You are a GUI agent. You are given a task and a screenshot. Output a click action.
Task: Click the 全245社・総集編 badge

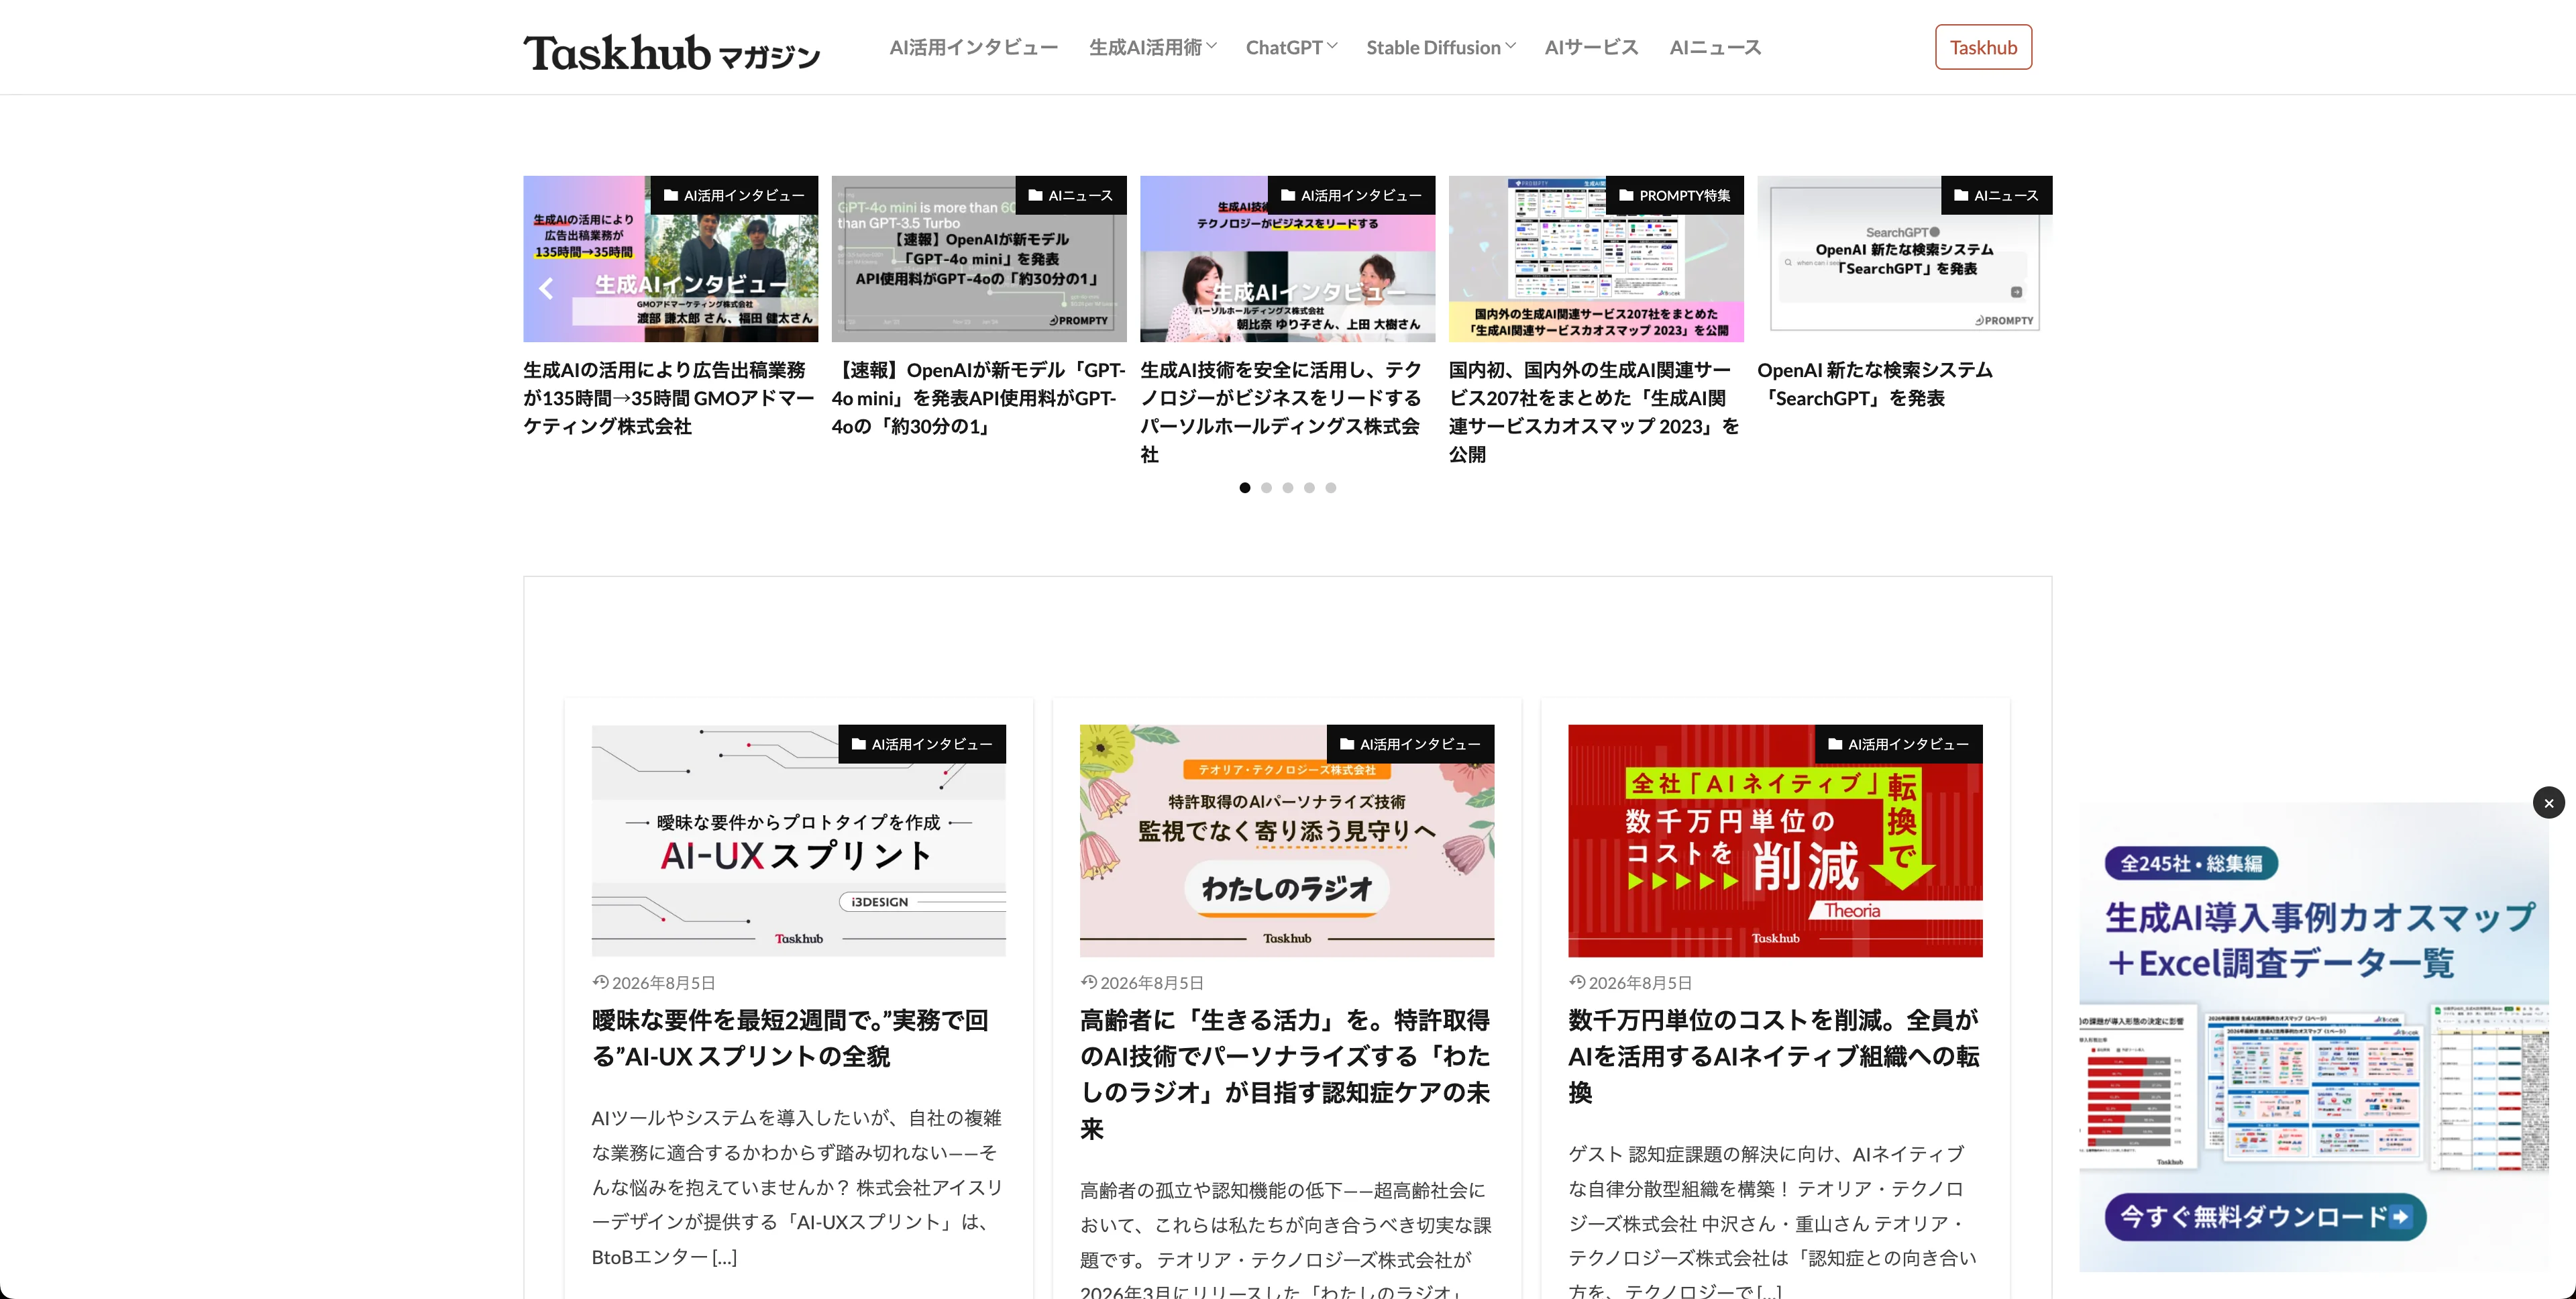[x=2191, y=863]
